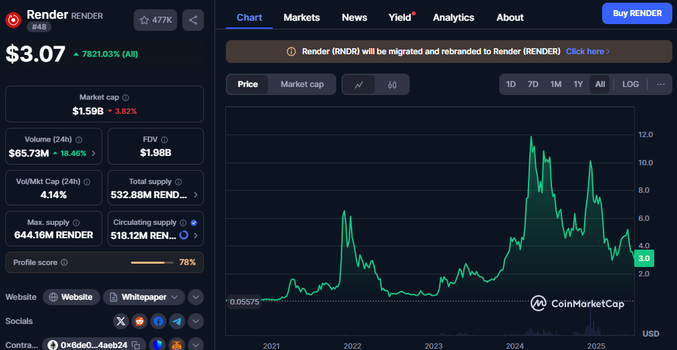
Task: Expand the Total supply details arrow
Action: [x=196, y=195]
